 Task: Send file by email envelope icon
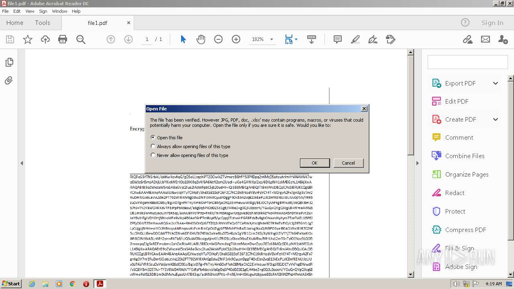(485, 39)
